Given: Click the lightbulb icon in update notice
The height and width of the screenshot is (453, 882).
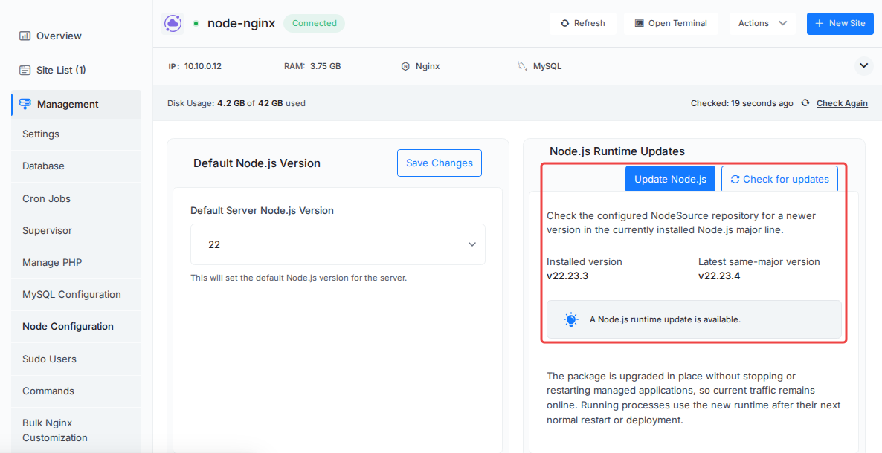Looking at the screenshot, I should point(571,320).
